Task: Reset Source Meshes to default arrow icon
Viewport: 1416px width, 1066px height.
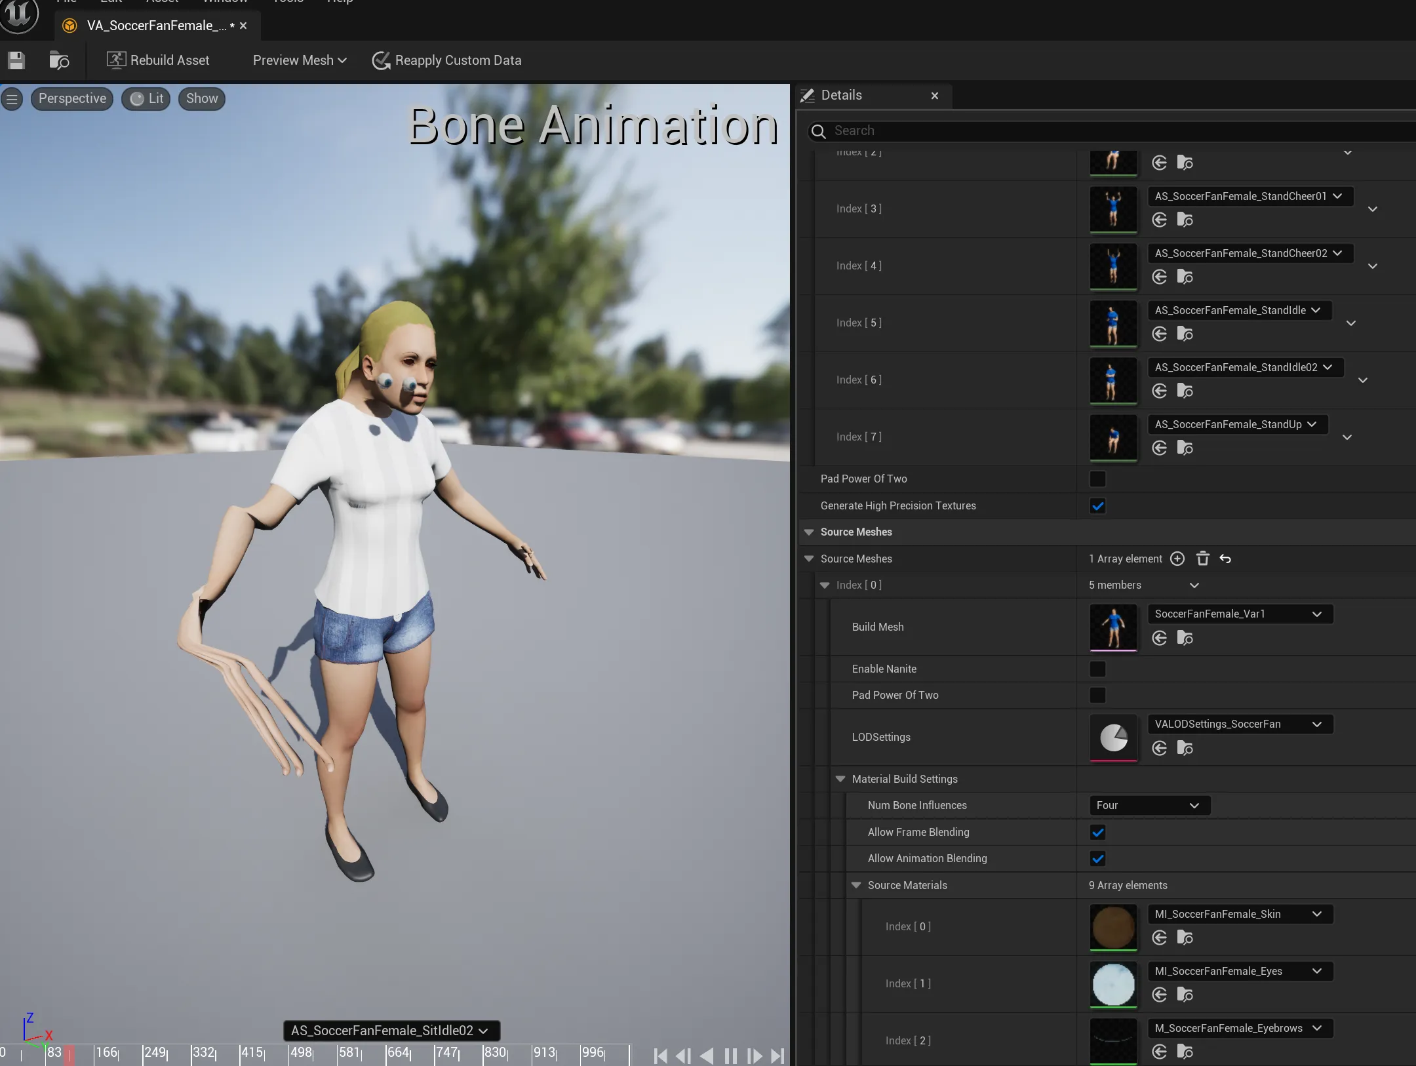Action: tap(1225, 559)
